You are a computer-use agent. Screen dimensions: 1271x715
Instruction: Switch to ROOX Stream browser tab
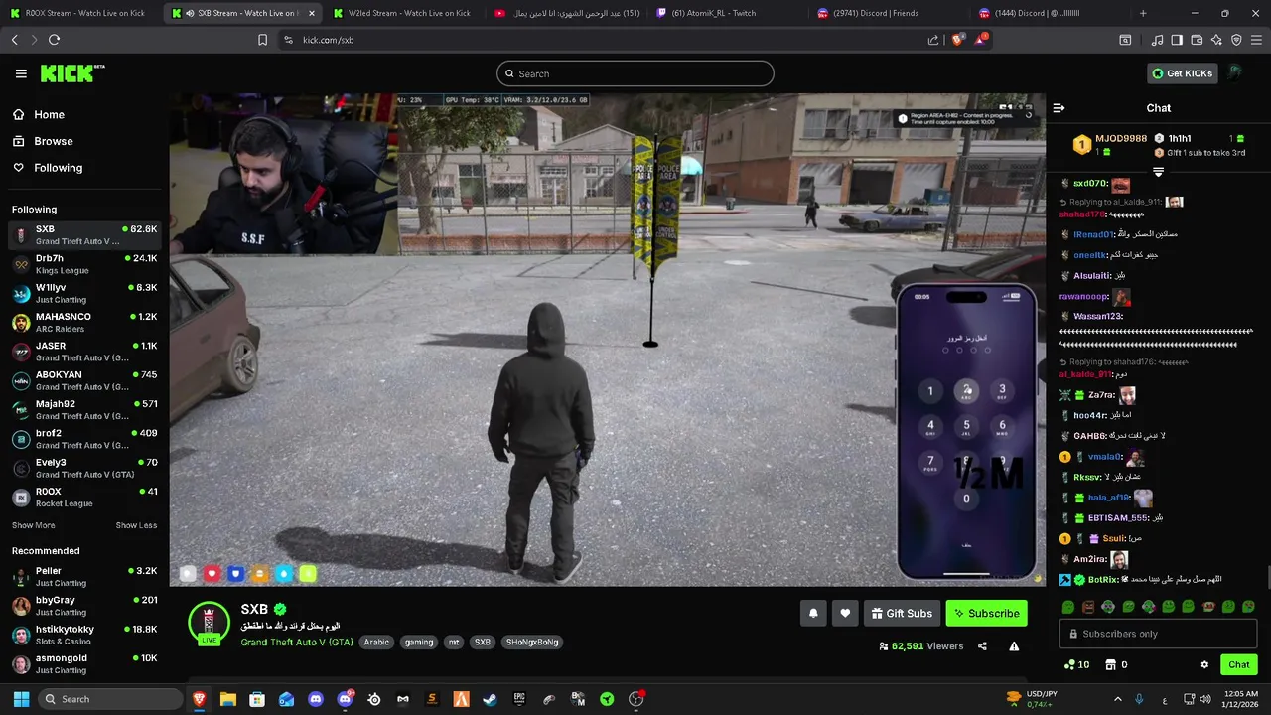pyautogui.click(x=79, y=13)
